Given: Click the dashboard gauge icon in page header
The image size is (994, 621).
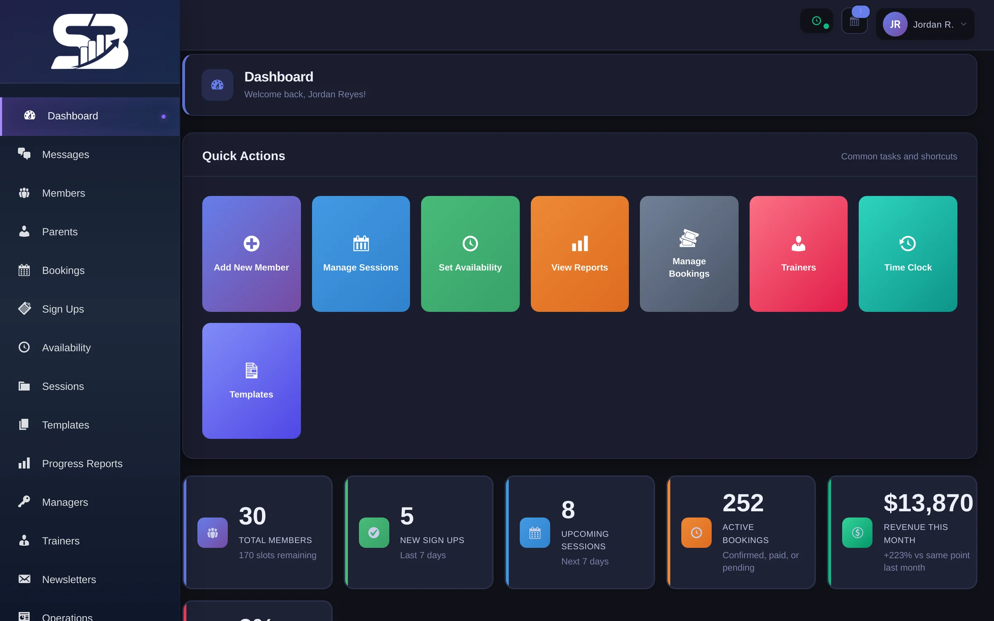Looking at the screenshot, I should click(x=217, y=85).
